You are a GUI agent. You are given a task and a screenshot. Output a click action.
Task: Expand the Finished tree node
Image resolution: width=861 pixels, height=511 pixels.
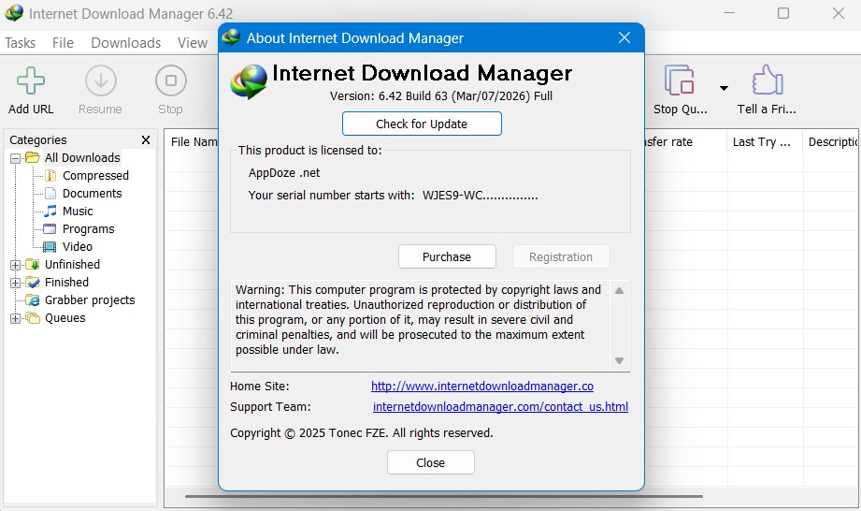click(15, 283)
